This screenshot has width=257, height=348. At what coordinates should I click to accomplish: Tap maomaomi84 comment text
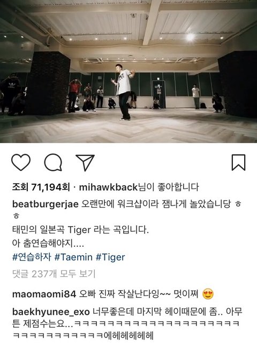pos(139,294)
